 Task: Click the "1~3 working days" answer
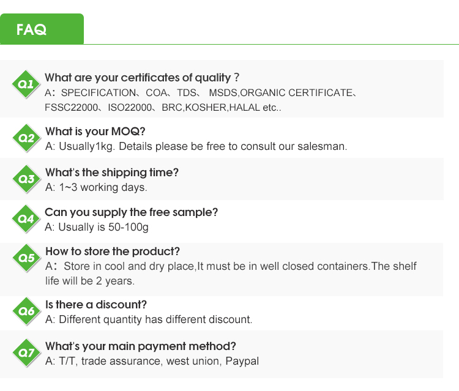point(96,187)
